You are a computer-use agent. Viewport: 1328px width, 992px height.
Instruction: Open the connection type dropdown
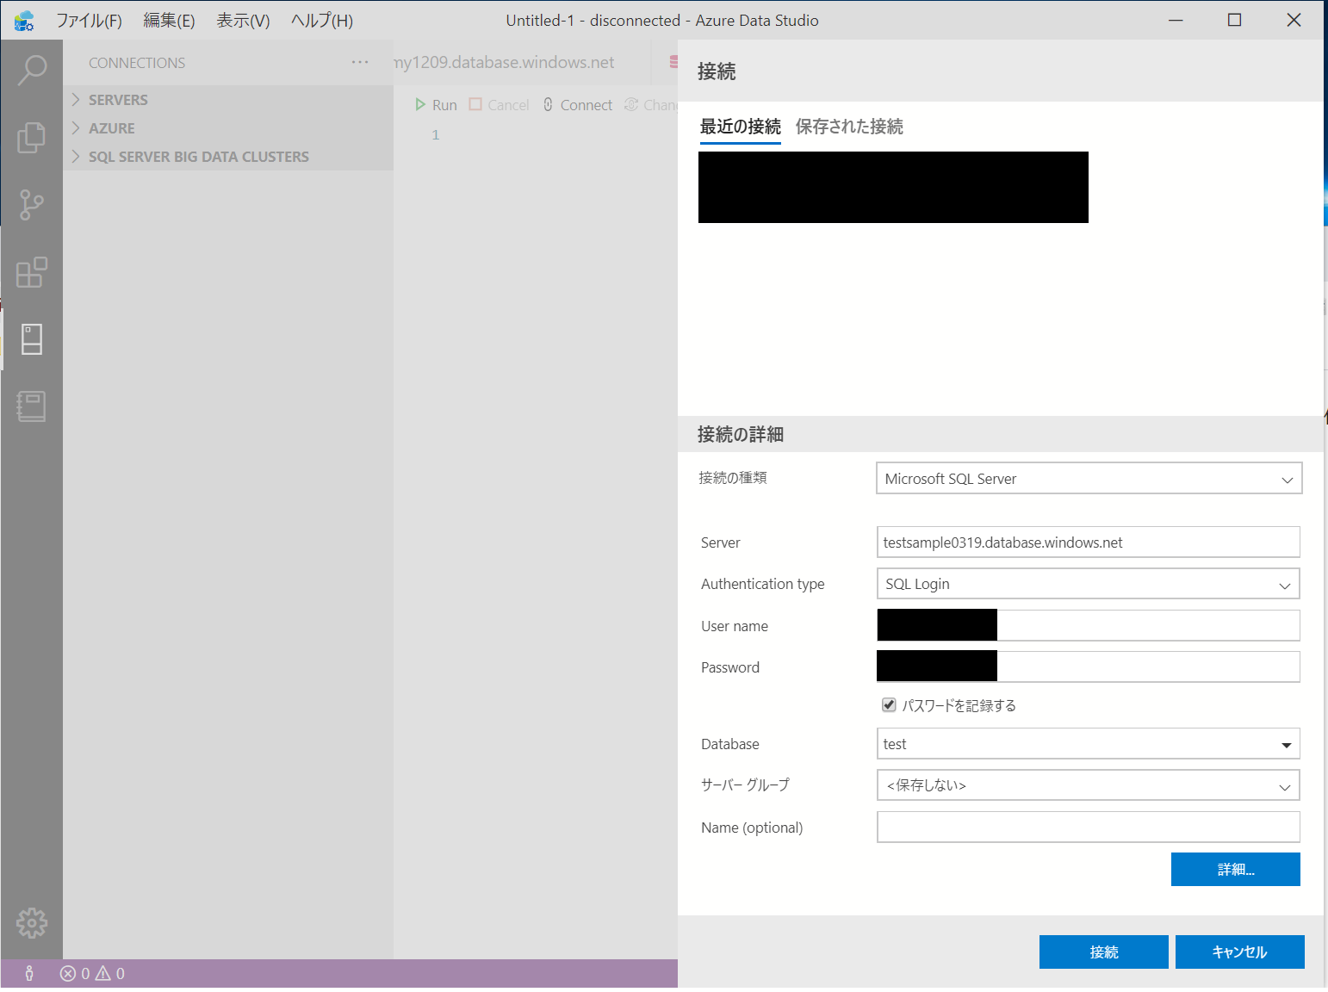click(x=1089, y=479)
